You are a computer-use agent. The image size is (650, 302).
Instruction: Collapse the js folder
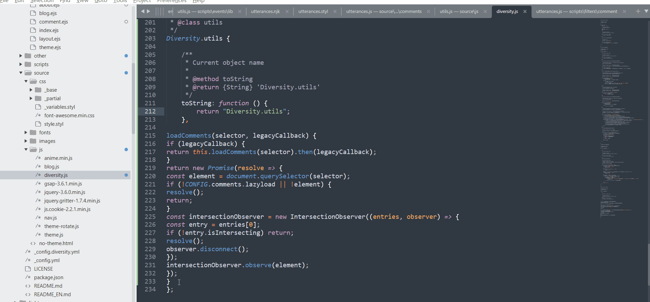pos(26,150)
